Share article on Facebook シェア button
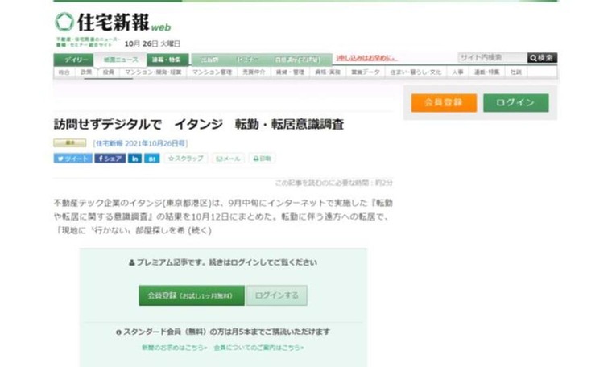The image size is (612, 367). click(x=110, y=159)
